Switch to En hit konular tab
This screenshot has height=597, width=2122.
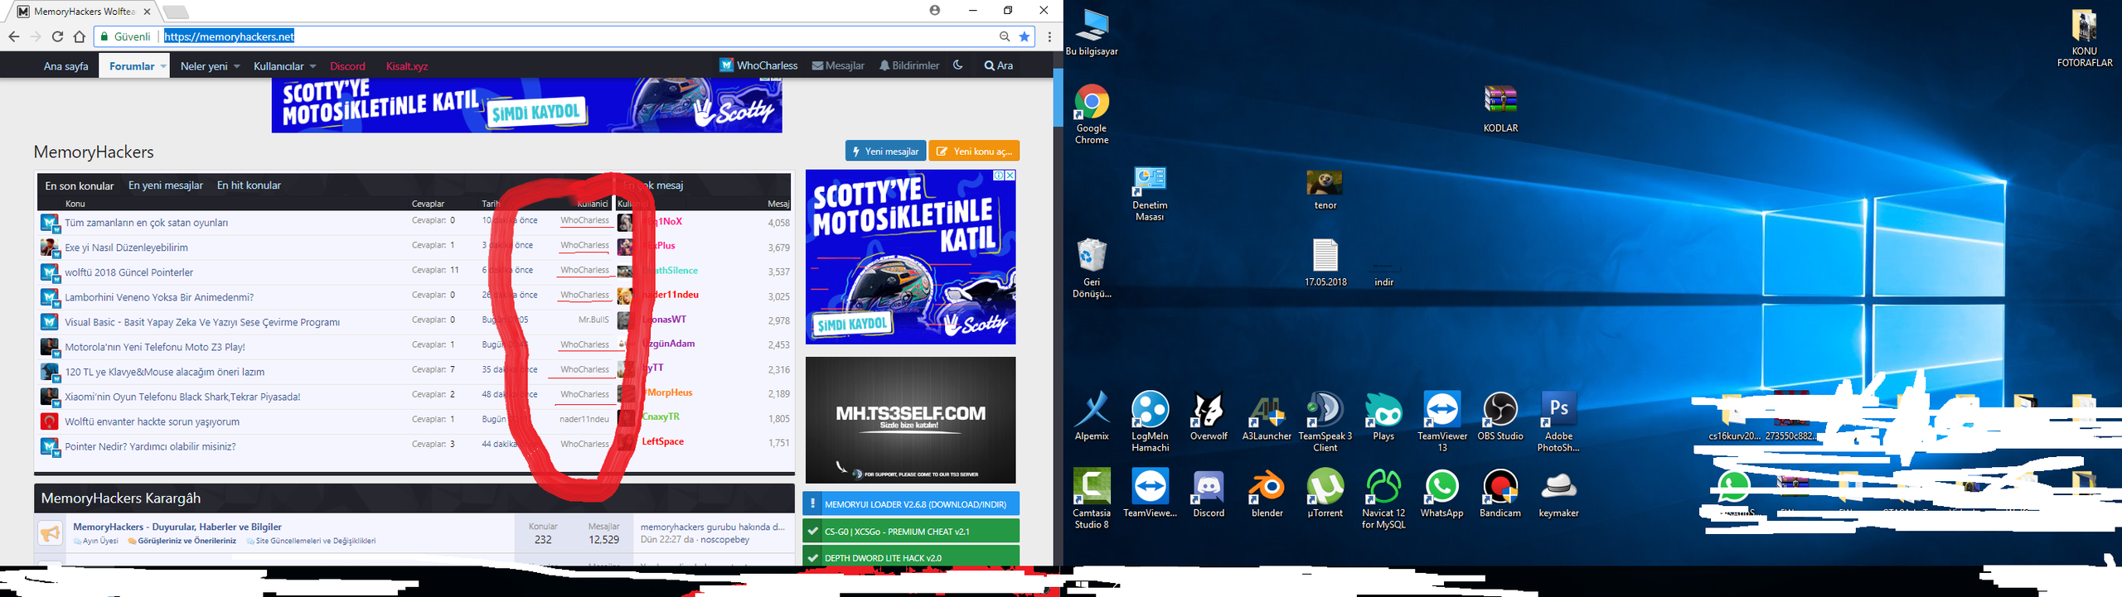click(249, 185)
